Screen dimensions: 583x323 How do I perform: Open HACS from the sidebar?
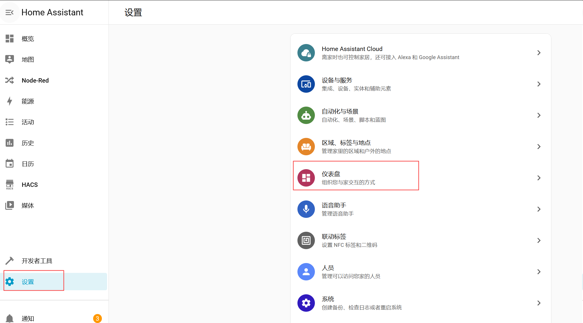10,185
